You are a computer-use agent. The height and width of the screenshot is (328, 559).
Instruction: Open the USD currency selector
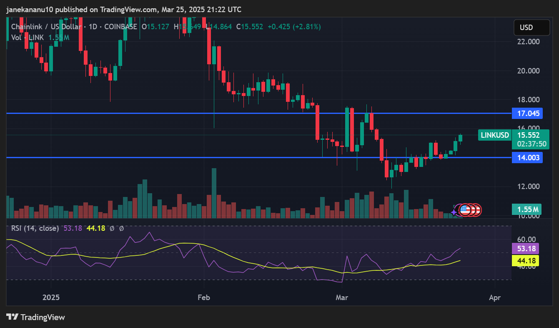click(531, 28)
